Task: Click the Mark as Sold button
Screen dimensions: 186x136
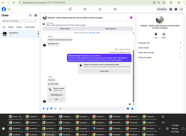Action: [65, 29]
